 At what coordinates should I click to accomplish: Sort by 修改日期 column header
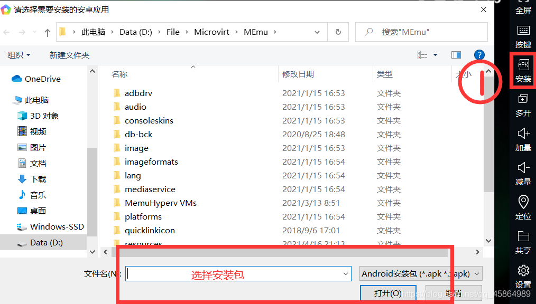tap(298, 74)
